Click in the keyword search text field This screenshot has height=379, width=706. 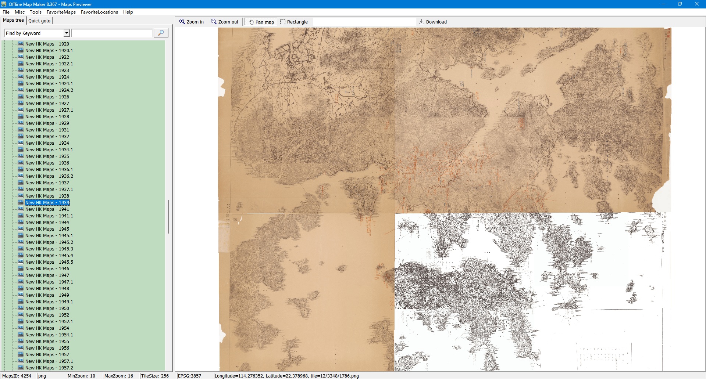112,33
